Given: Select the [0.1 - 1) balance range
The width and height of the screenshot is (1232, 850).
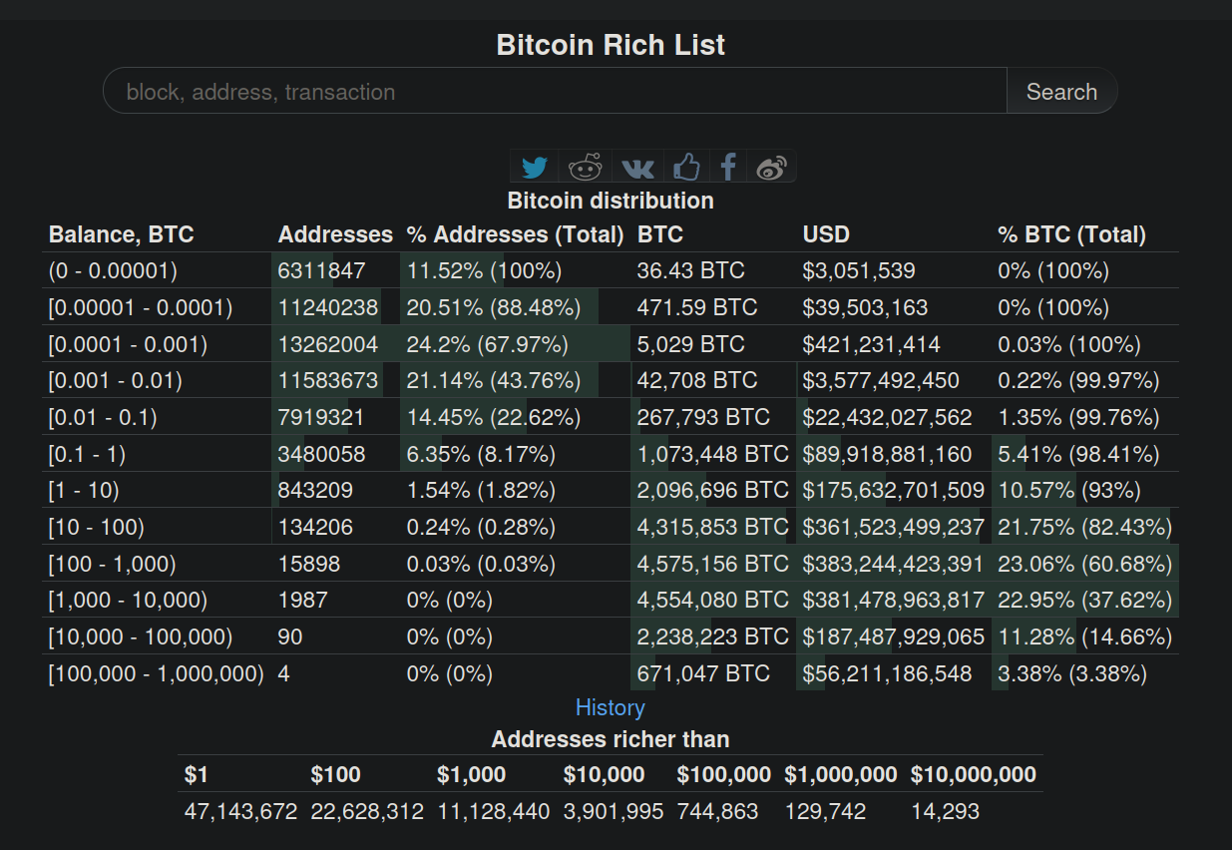Looking at the screenshot, I should 87,454.
